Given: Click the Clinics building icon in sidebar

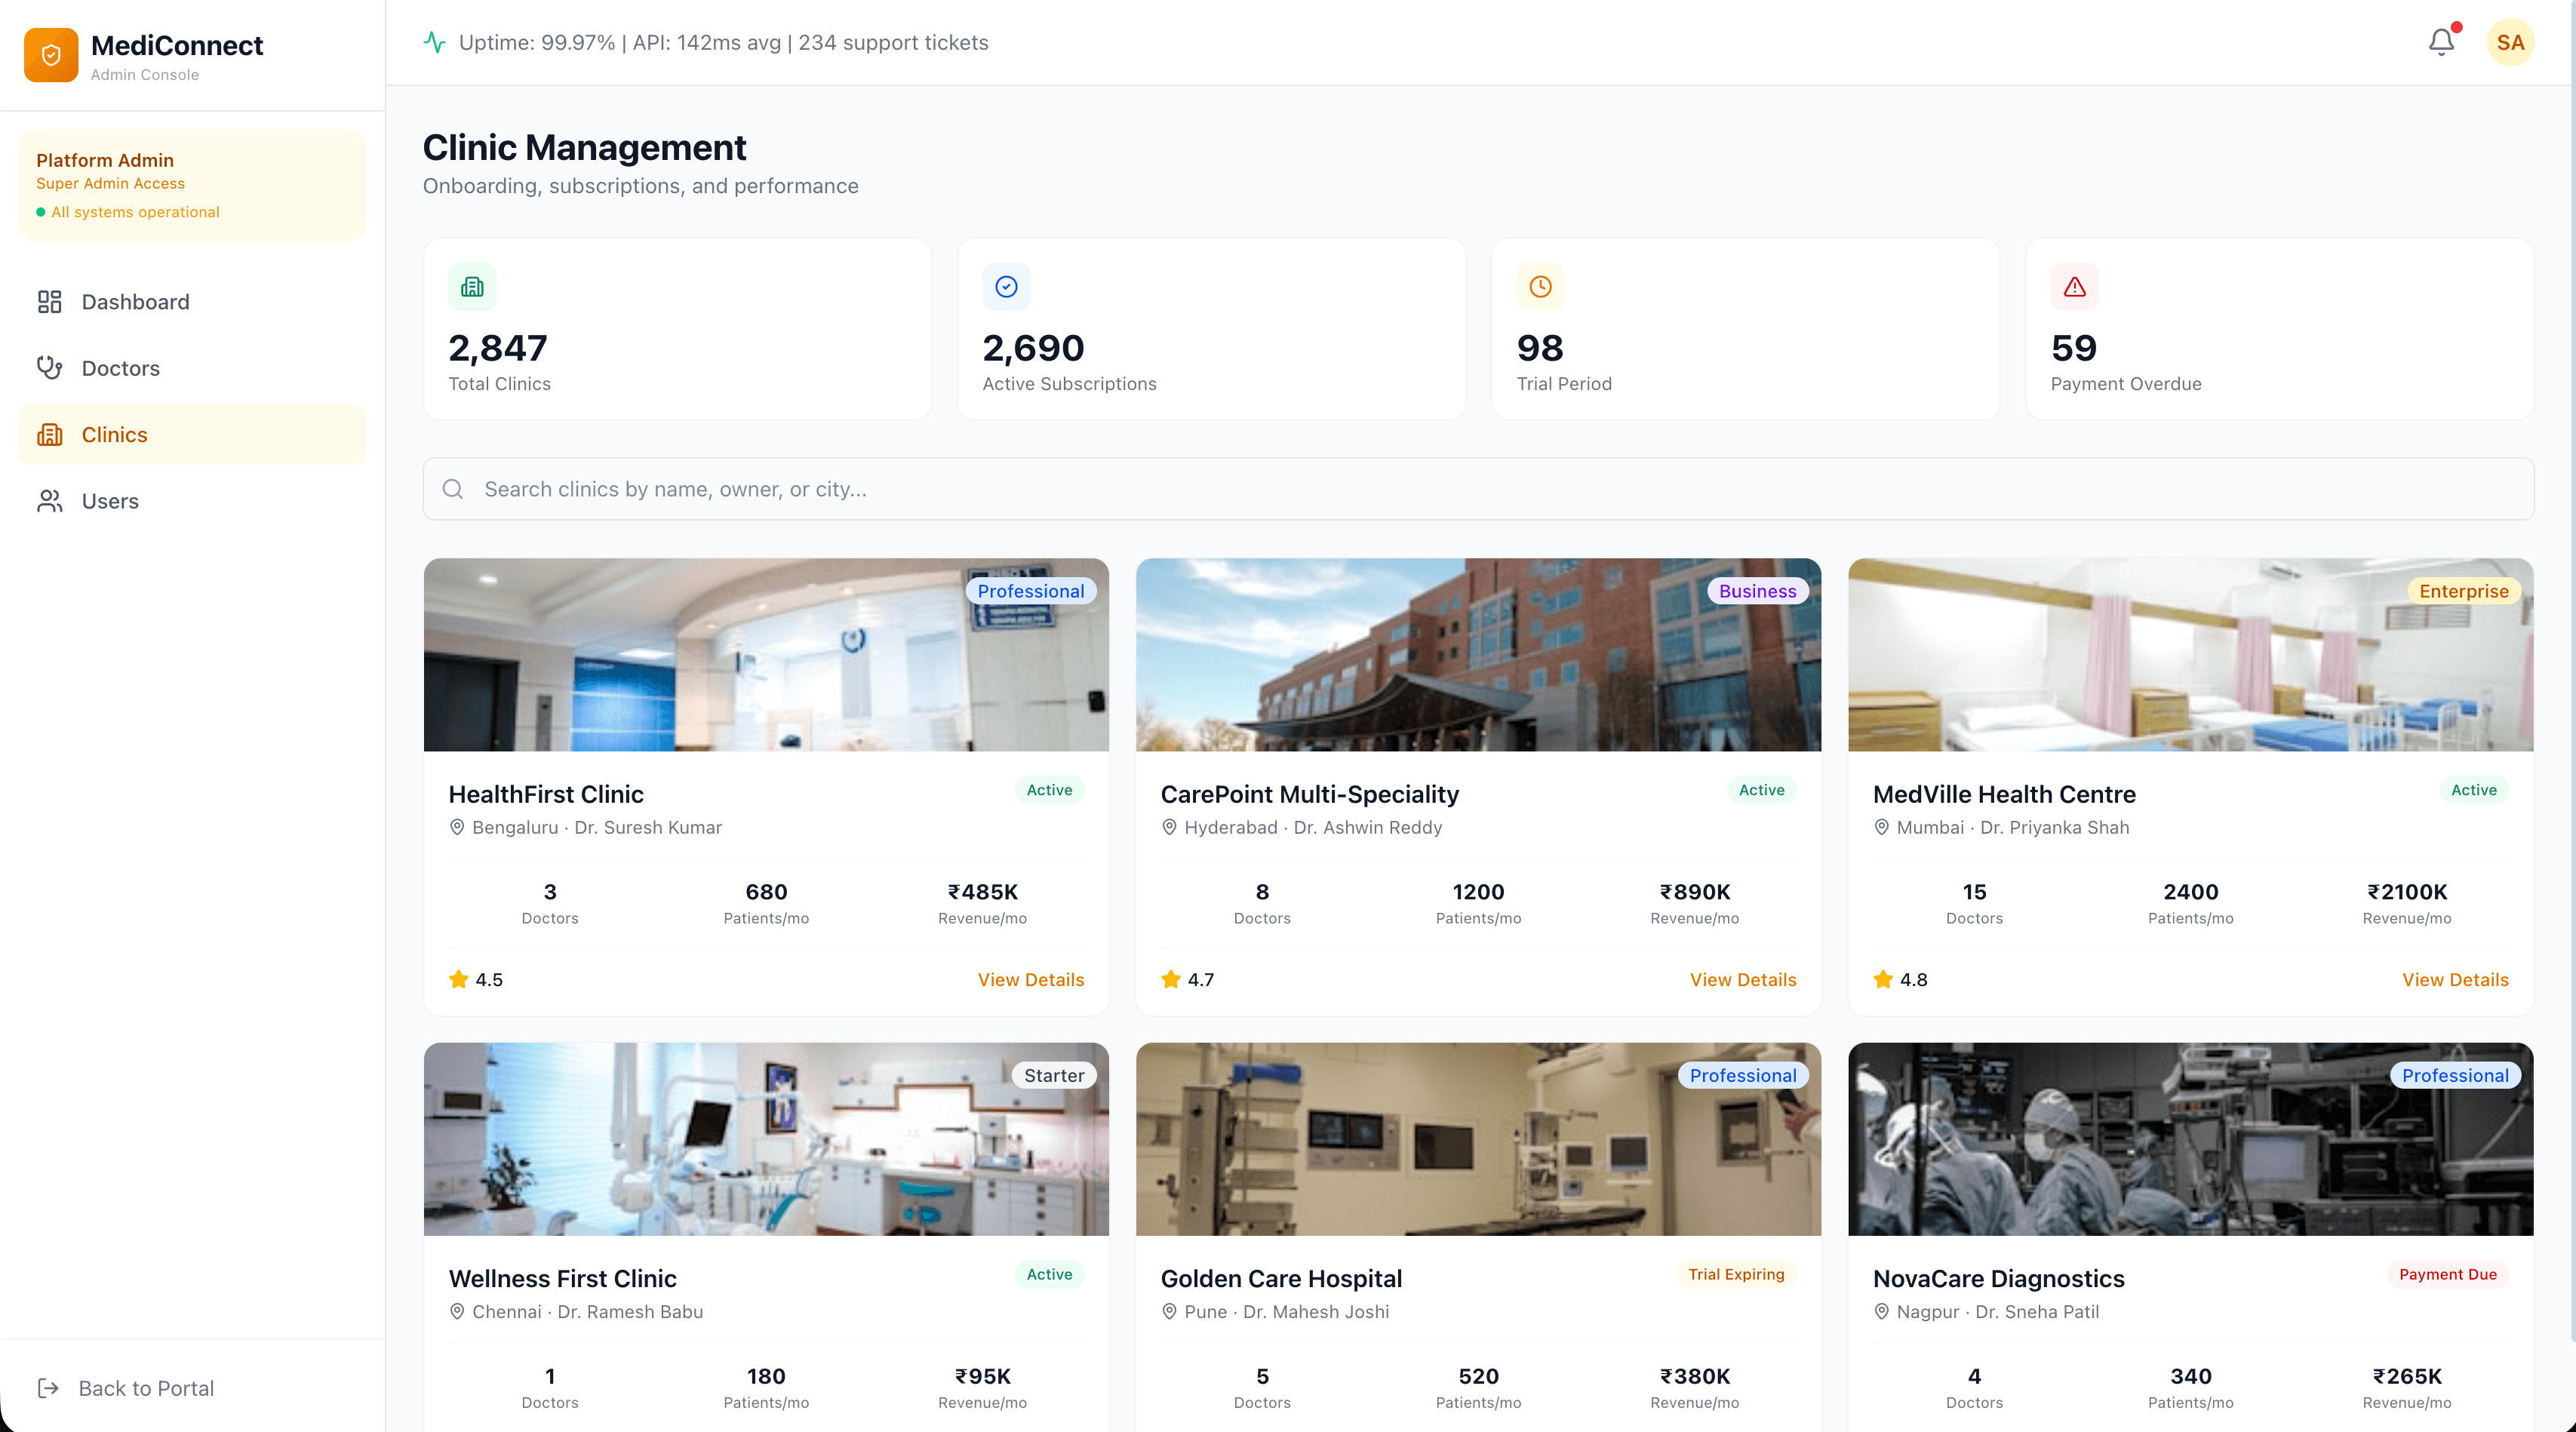Looking at the screenshot, I should [x=49, y=434].
